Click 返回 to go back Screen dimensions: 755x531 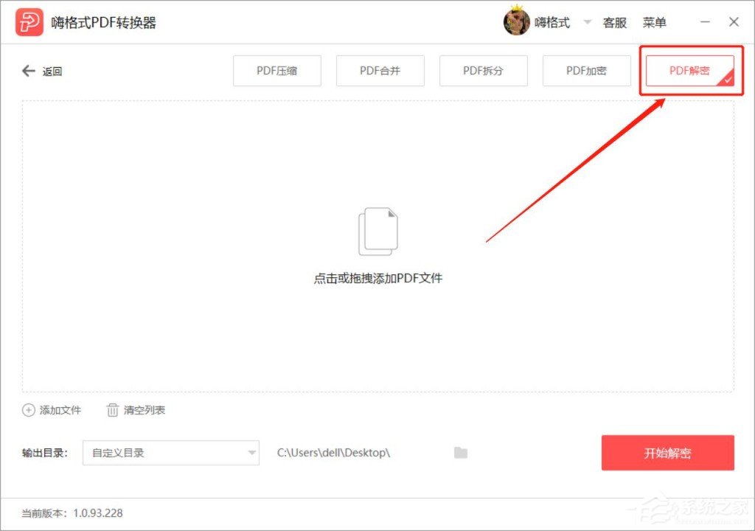point(50,71)
